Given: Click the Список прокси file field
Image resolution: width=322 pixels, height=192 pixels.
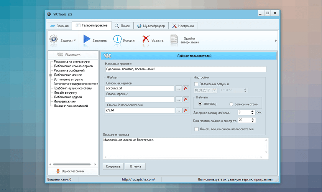Looking at the screenshot, I should tap(140, 99).
